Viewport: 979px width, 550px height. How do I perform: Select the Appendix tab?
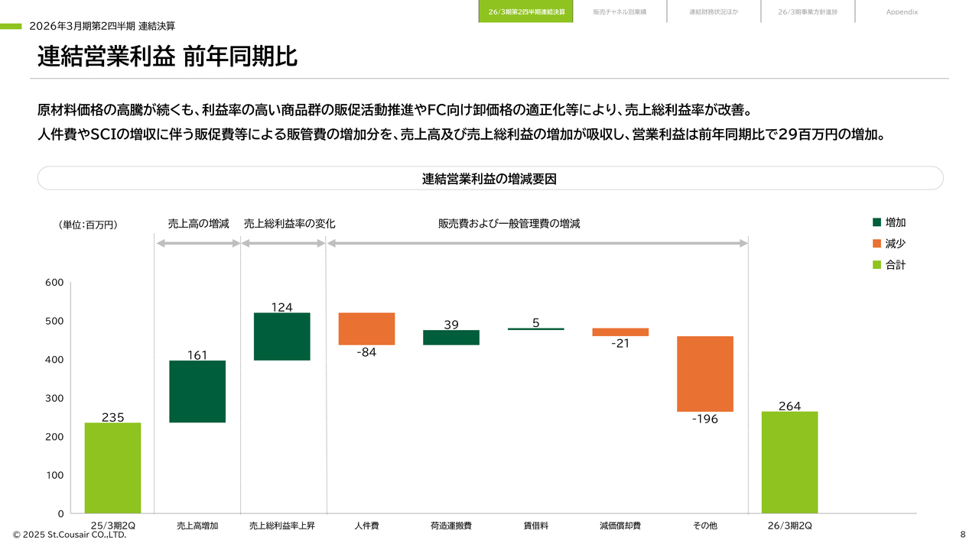click(902, 11)
